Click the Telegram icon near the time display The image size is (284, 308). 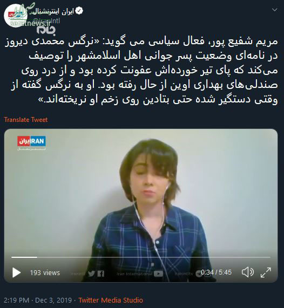198,274
